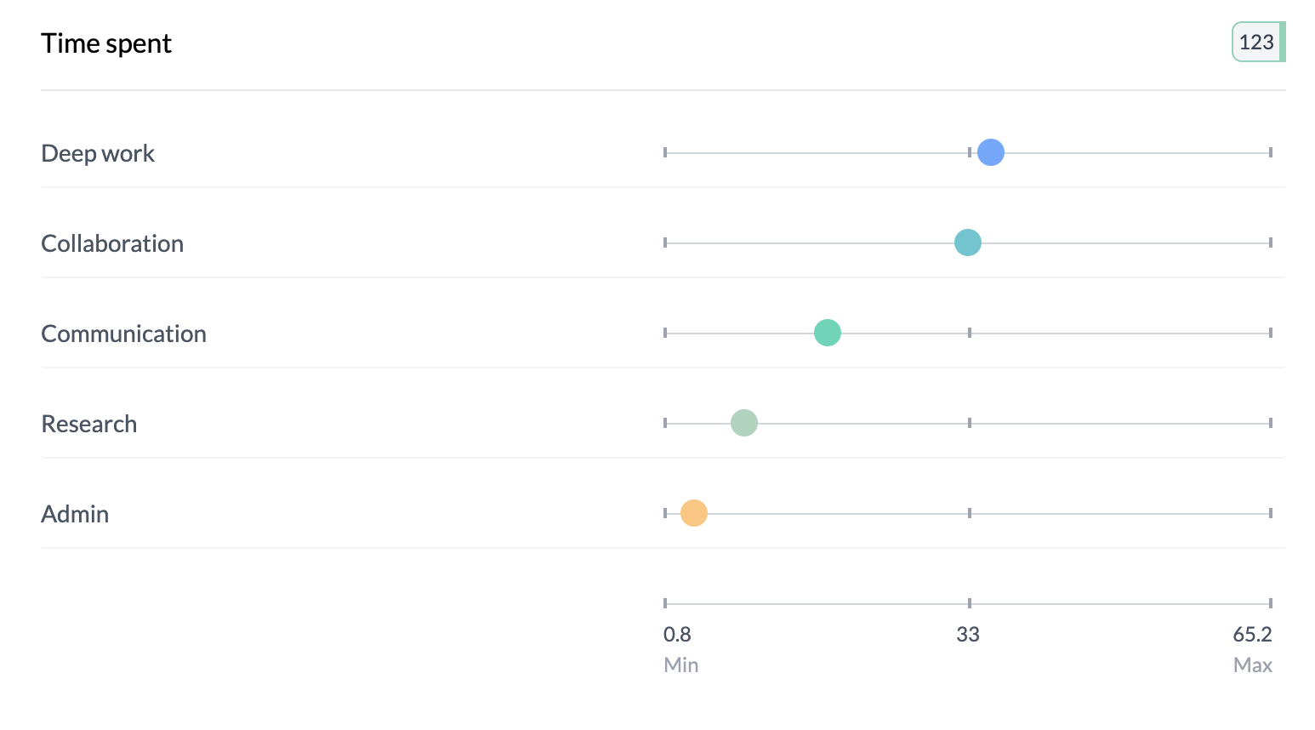Click the Collaboration category label
Viewport: 1315px width, 730px height.
[x=112, y=243]
